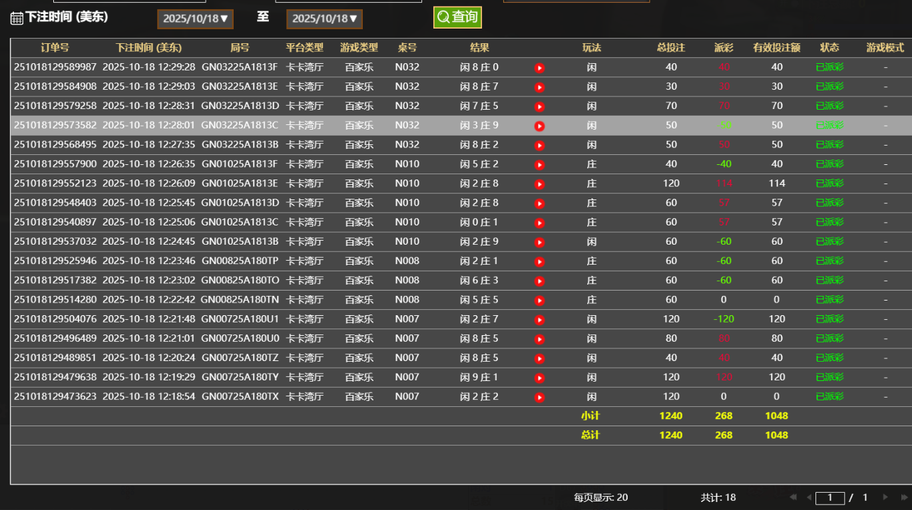
Task: Play video for order 251018129473623
Action: coord(539,398)
